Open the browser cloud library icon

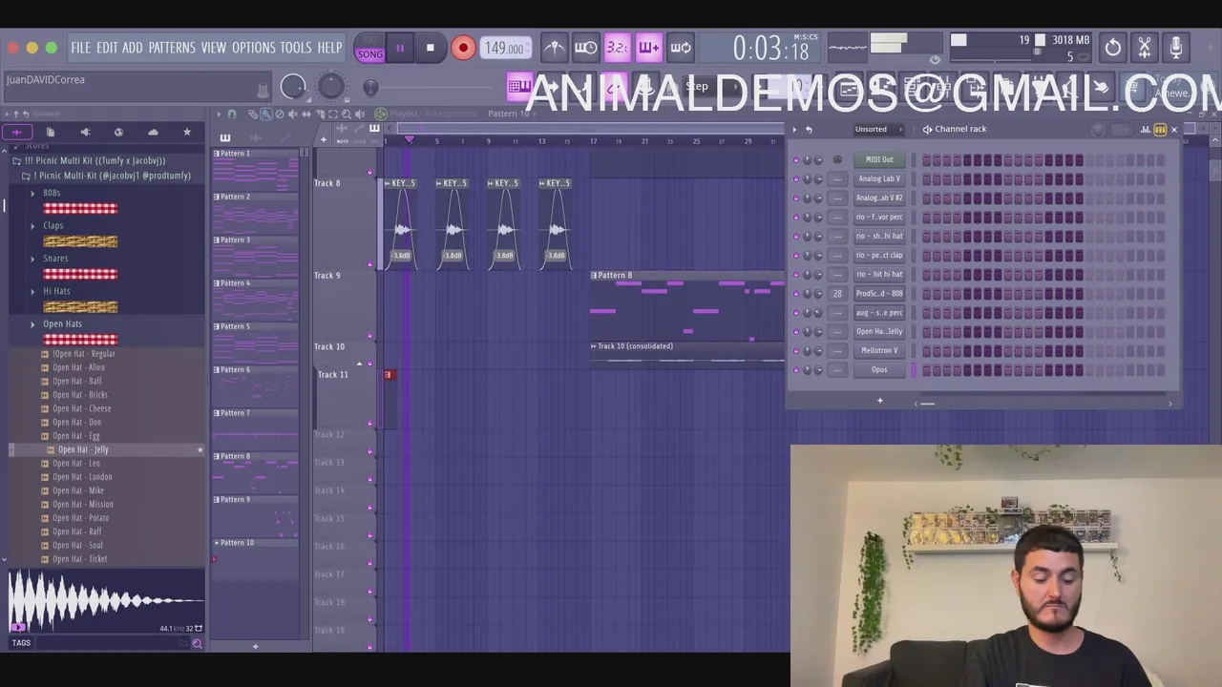pyautogui.click(x=153, y=132)
